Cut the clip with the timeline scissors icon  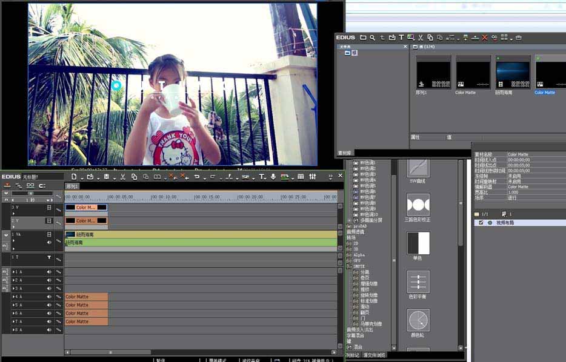[123, 176]
